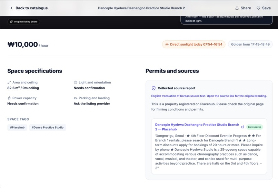Click the Share upload icon
The image size is (278, 188).
tap(237, 8)
